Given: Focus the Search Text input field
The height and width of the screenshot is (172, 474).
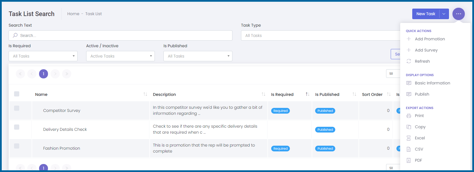Looking at the screenshot, I should coord(121,35).
